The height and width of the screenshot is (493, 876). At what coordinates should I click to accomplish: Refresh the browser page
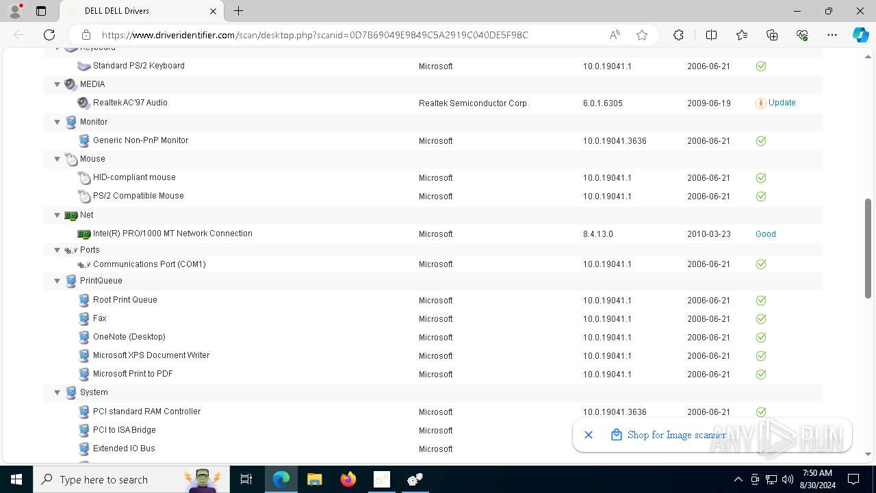(49, 35)
